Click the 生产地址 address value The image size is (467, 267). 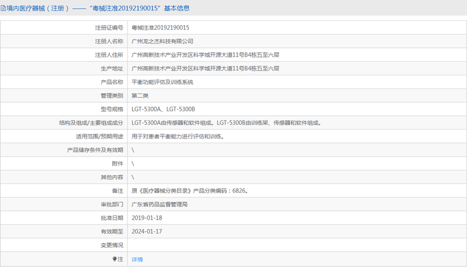(x=205, y=69)
